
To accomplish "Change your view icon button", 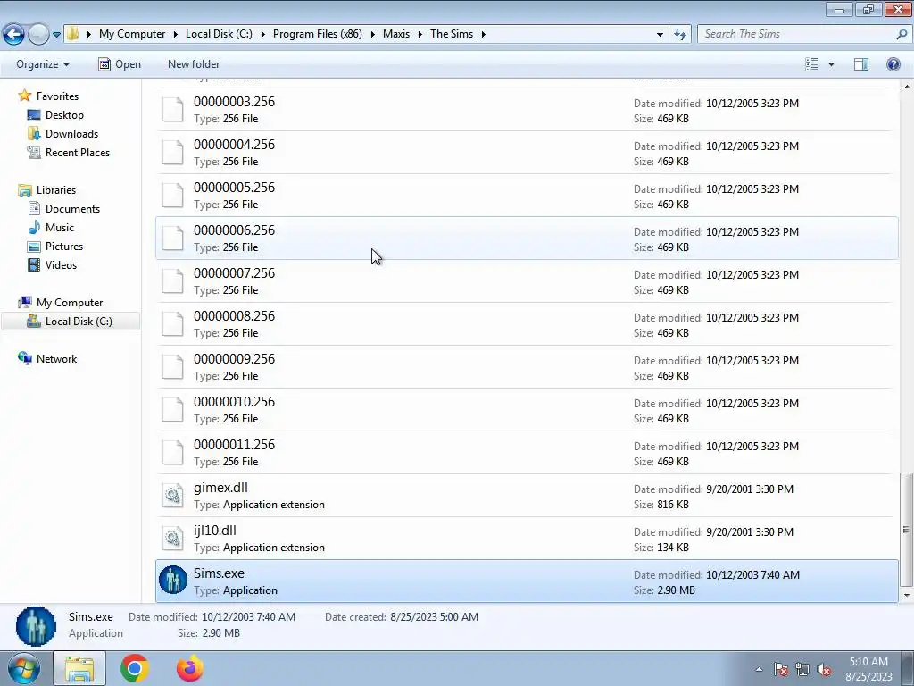I will coord(811,64).
